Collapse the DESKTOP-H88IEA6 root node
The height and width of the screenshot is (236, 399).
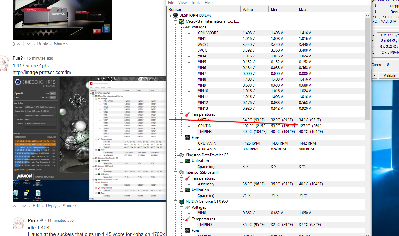[x=170, y=15]
